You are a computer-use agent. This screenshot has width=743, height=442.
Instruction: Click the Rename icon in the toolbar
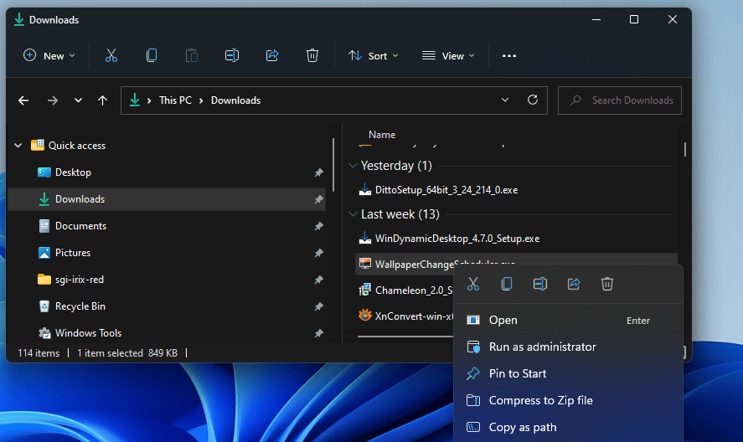click(x=232, y=55)
